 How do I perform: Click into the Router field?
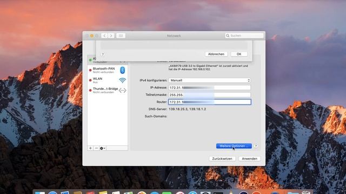click(x=210, y=102)
